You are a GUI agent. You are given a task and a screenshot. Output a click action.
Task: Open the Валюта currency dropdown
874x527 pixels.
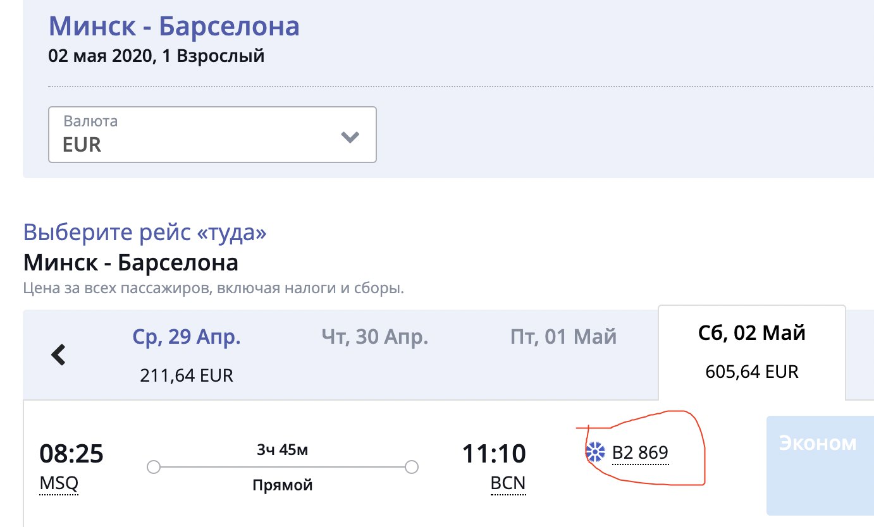coord(212,135)
